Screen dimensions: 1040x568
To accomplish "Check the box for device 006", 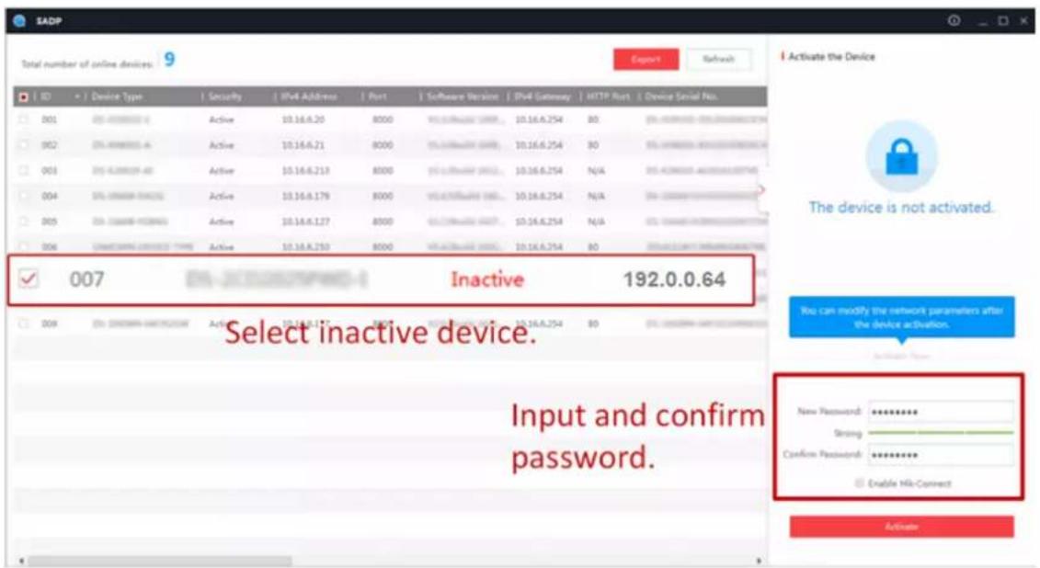I will pos(23,246).
